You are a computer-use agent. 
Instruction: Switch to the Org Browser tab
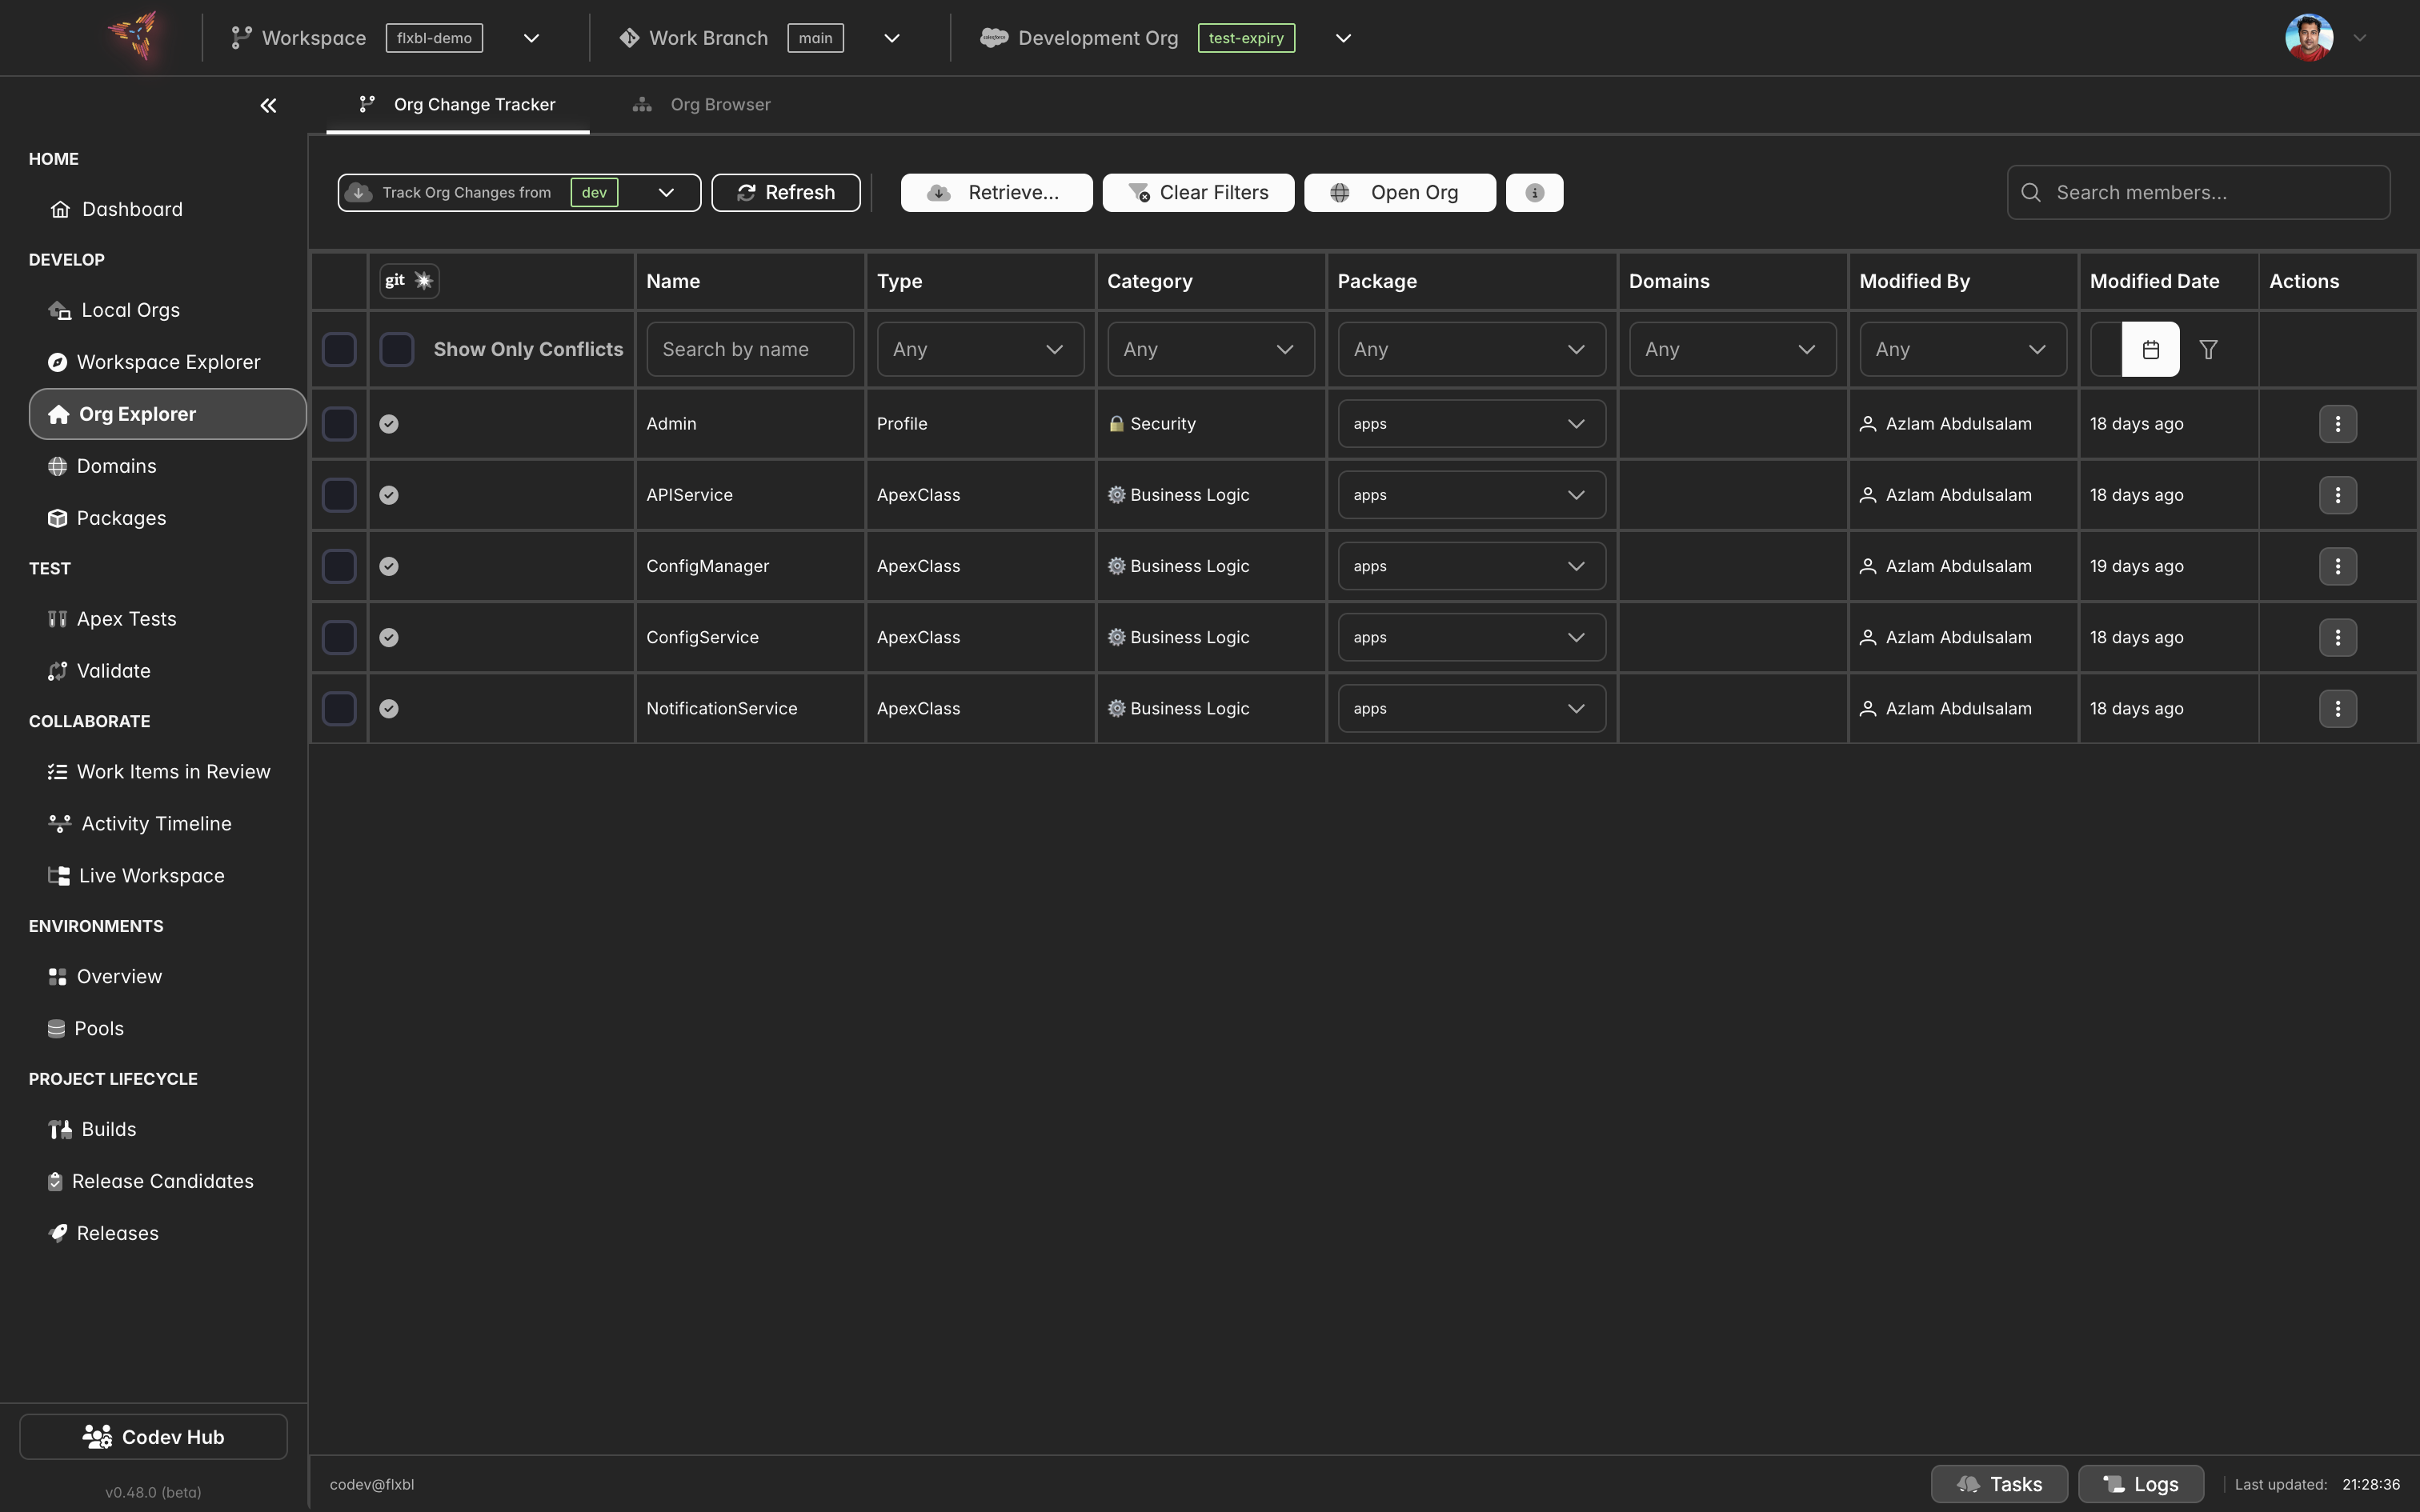(x=702, y=104)
